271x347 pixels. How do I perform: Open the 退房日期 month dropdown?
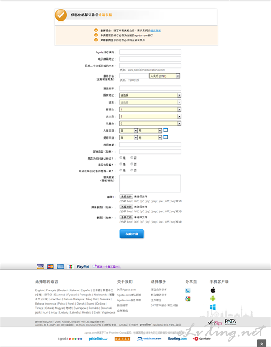click(x=150, y=138)
